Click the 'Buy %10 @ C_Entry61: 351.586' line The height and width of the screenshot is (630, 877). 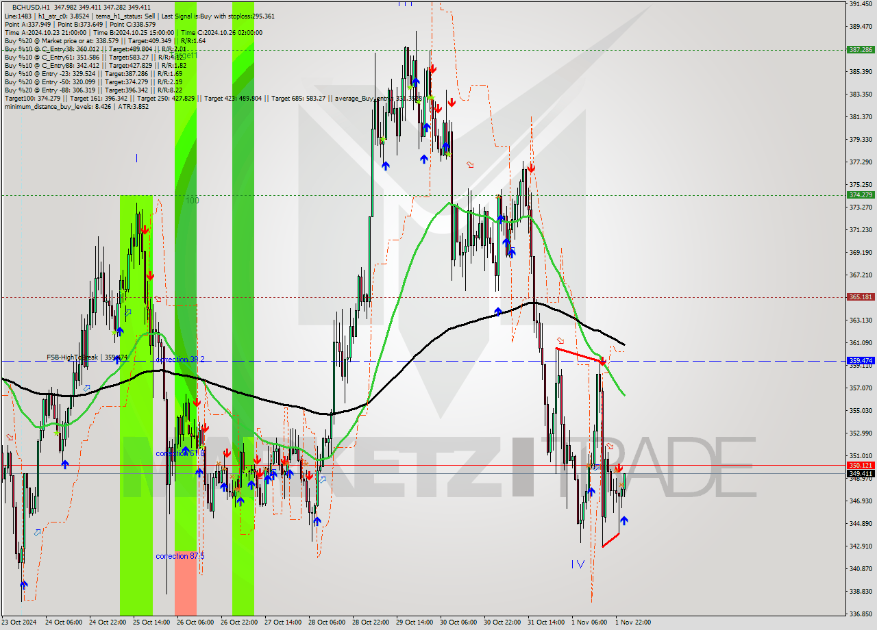tap(95, 57)
